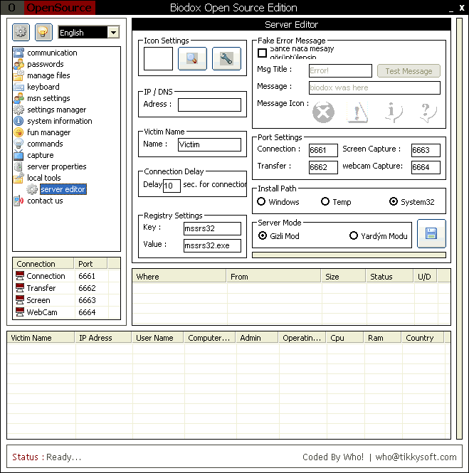Click the floppy disk save icon

pos(431,233)
